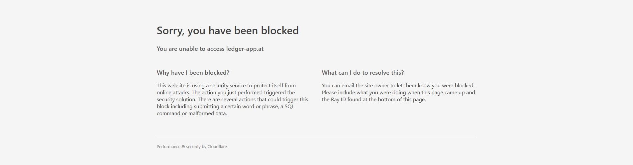
Task: Click the "What can I do to resolve this?" heading
Action: 363,73
